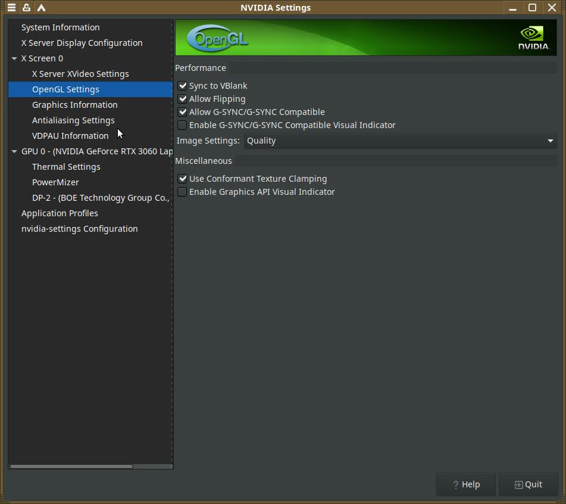This screenshot has height=504, width=566.
Task: Select System Information in sidebar
Action: click(x=60, y=27)
